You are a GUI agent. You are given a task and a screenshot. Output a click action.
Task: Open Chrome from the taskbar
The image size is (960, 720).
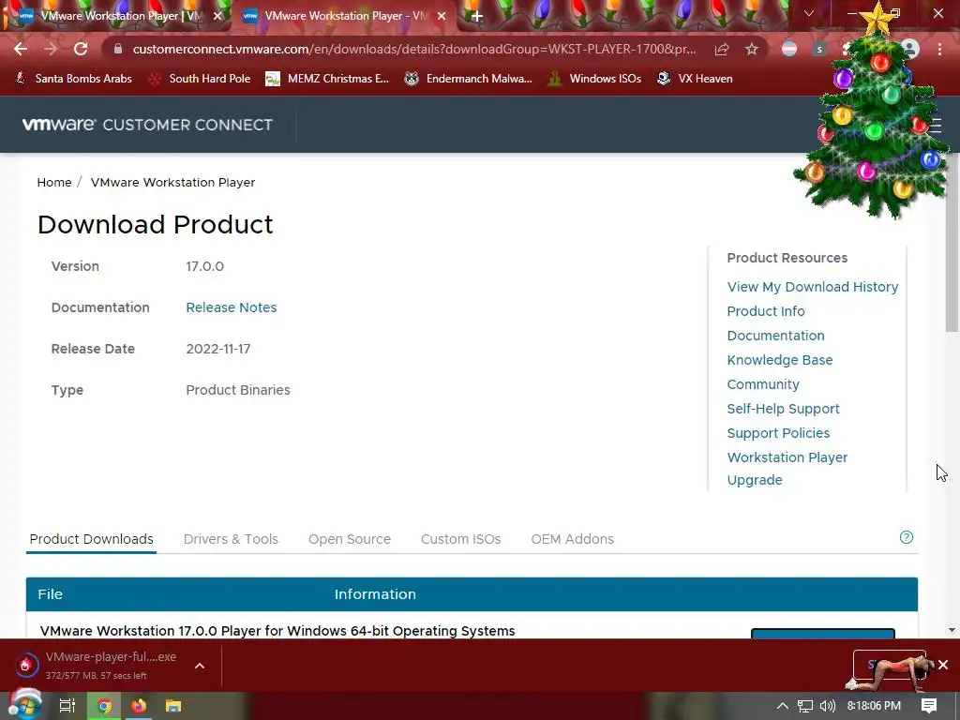pyautogui.click(x=104, y=706)
